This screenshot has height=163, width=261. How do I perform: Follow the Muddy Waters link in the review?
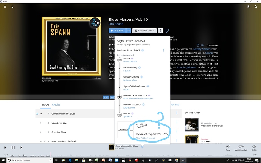pyautogui.click(x=202, y=49)
